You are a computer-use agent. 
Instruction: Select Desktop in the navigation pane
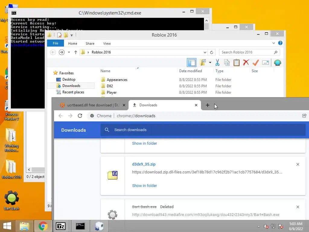[69, 79]
